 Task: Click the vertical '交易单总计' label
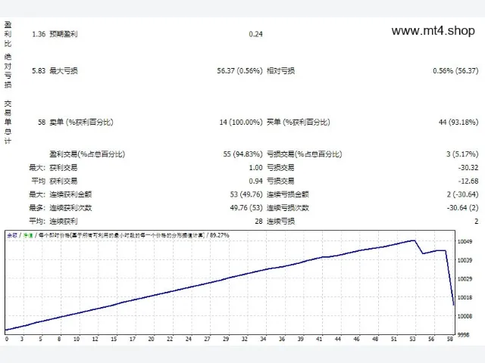(8, 122)
